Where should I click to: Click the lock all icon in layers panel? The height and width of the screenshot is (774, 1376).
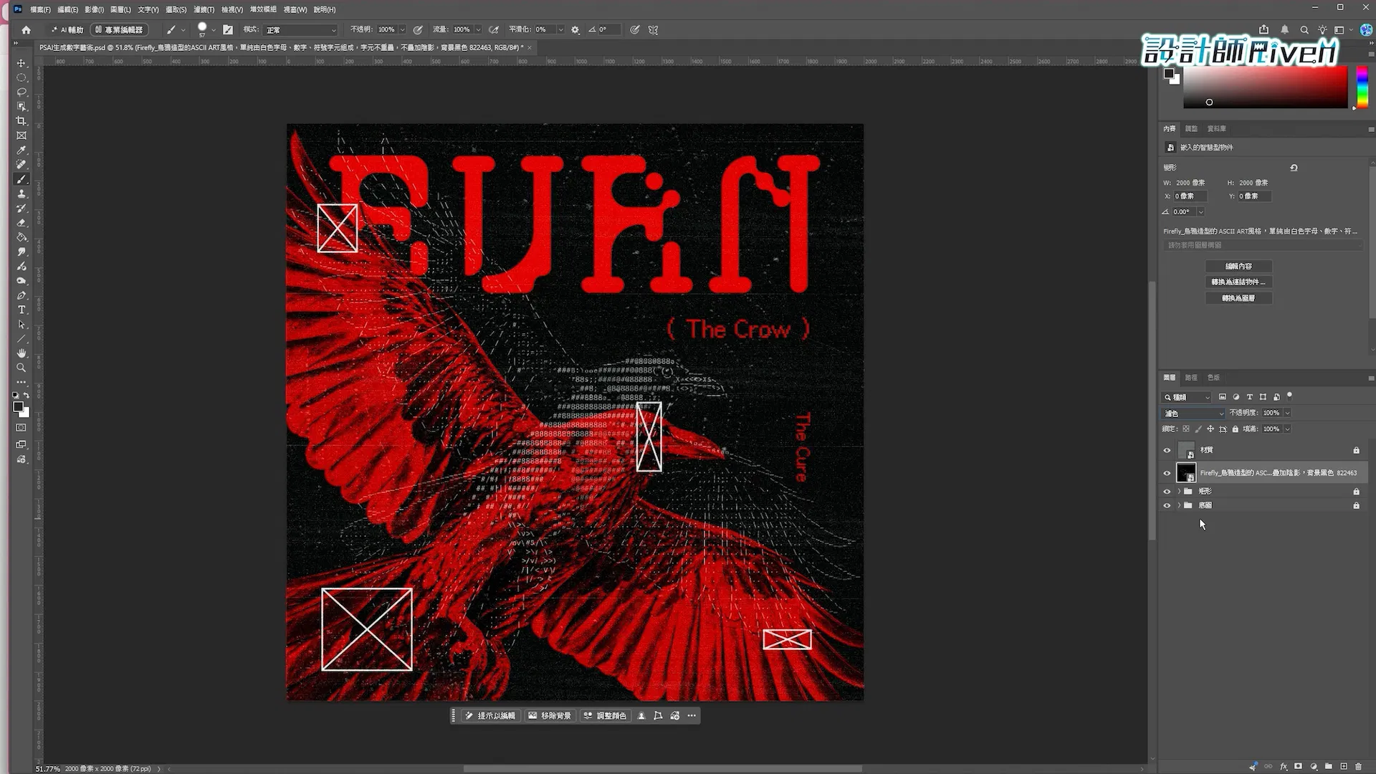pyautogui.click(x=1235, y=429)
